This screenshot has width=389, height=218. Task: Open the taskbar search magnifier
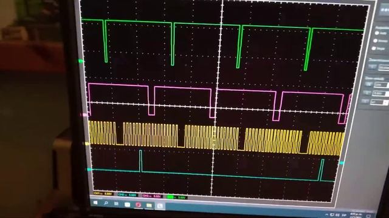106,203
